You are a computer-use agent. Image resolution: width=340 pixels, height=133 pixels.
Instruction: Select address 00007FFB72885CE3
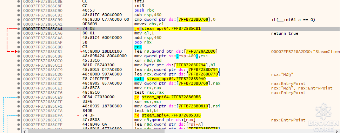43,88
